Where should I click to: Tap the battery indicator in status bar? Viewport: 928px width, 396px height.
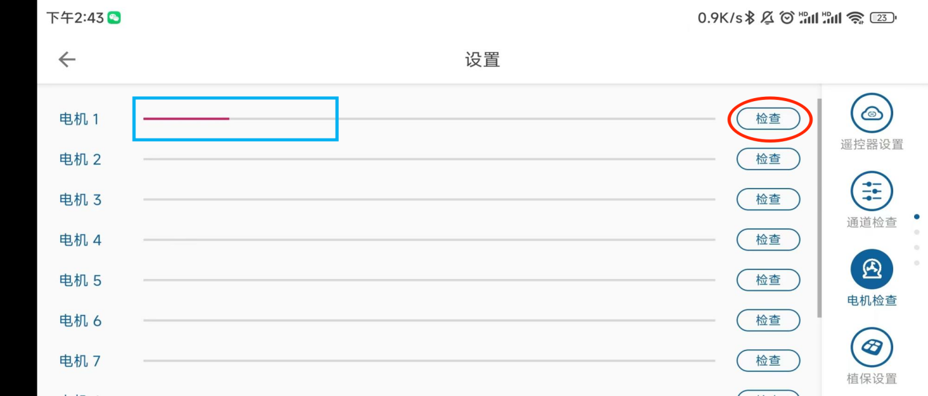(883, 18)
